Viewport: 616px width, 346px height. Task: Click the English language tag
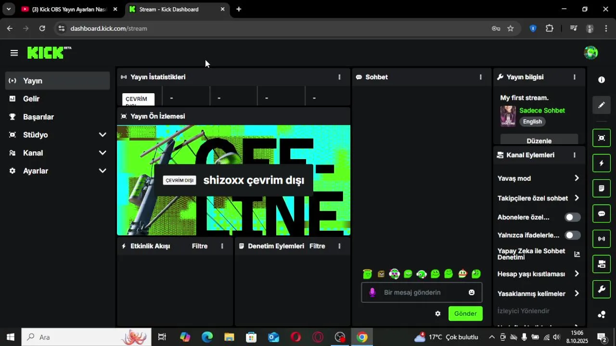[x=532, y=122]
